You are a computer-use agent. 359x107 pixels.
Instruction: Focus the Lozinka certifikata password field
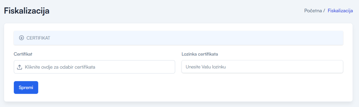(x=262, y=67)
